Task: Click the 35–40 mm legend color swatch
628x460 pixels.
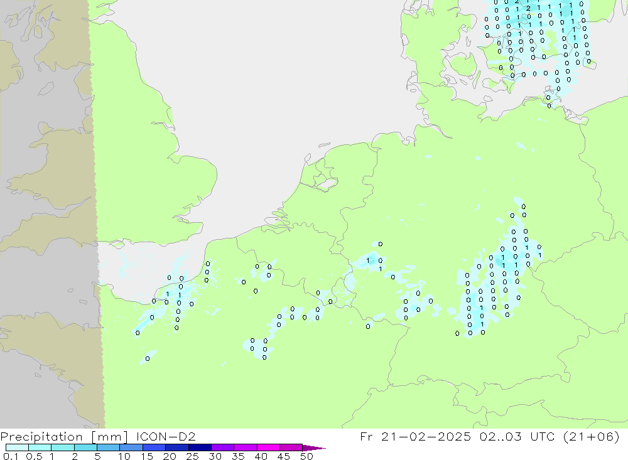Action: point(246,447)
